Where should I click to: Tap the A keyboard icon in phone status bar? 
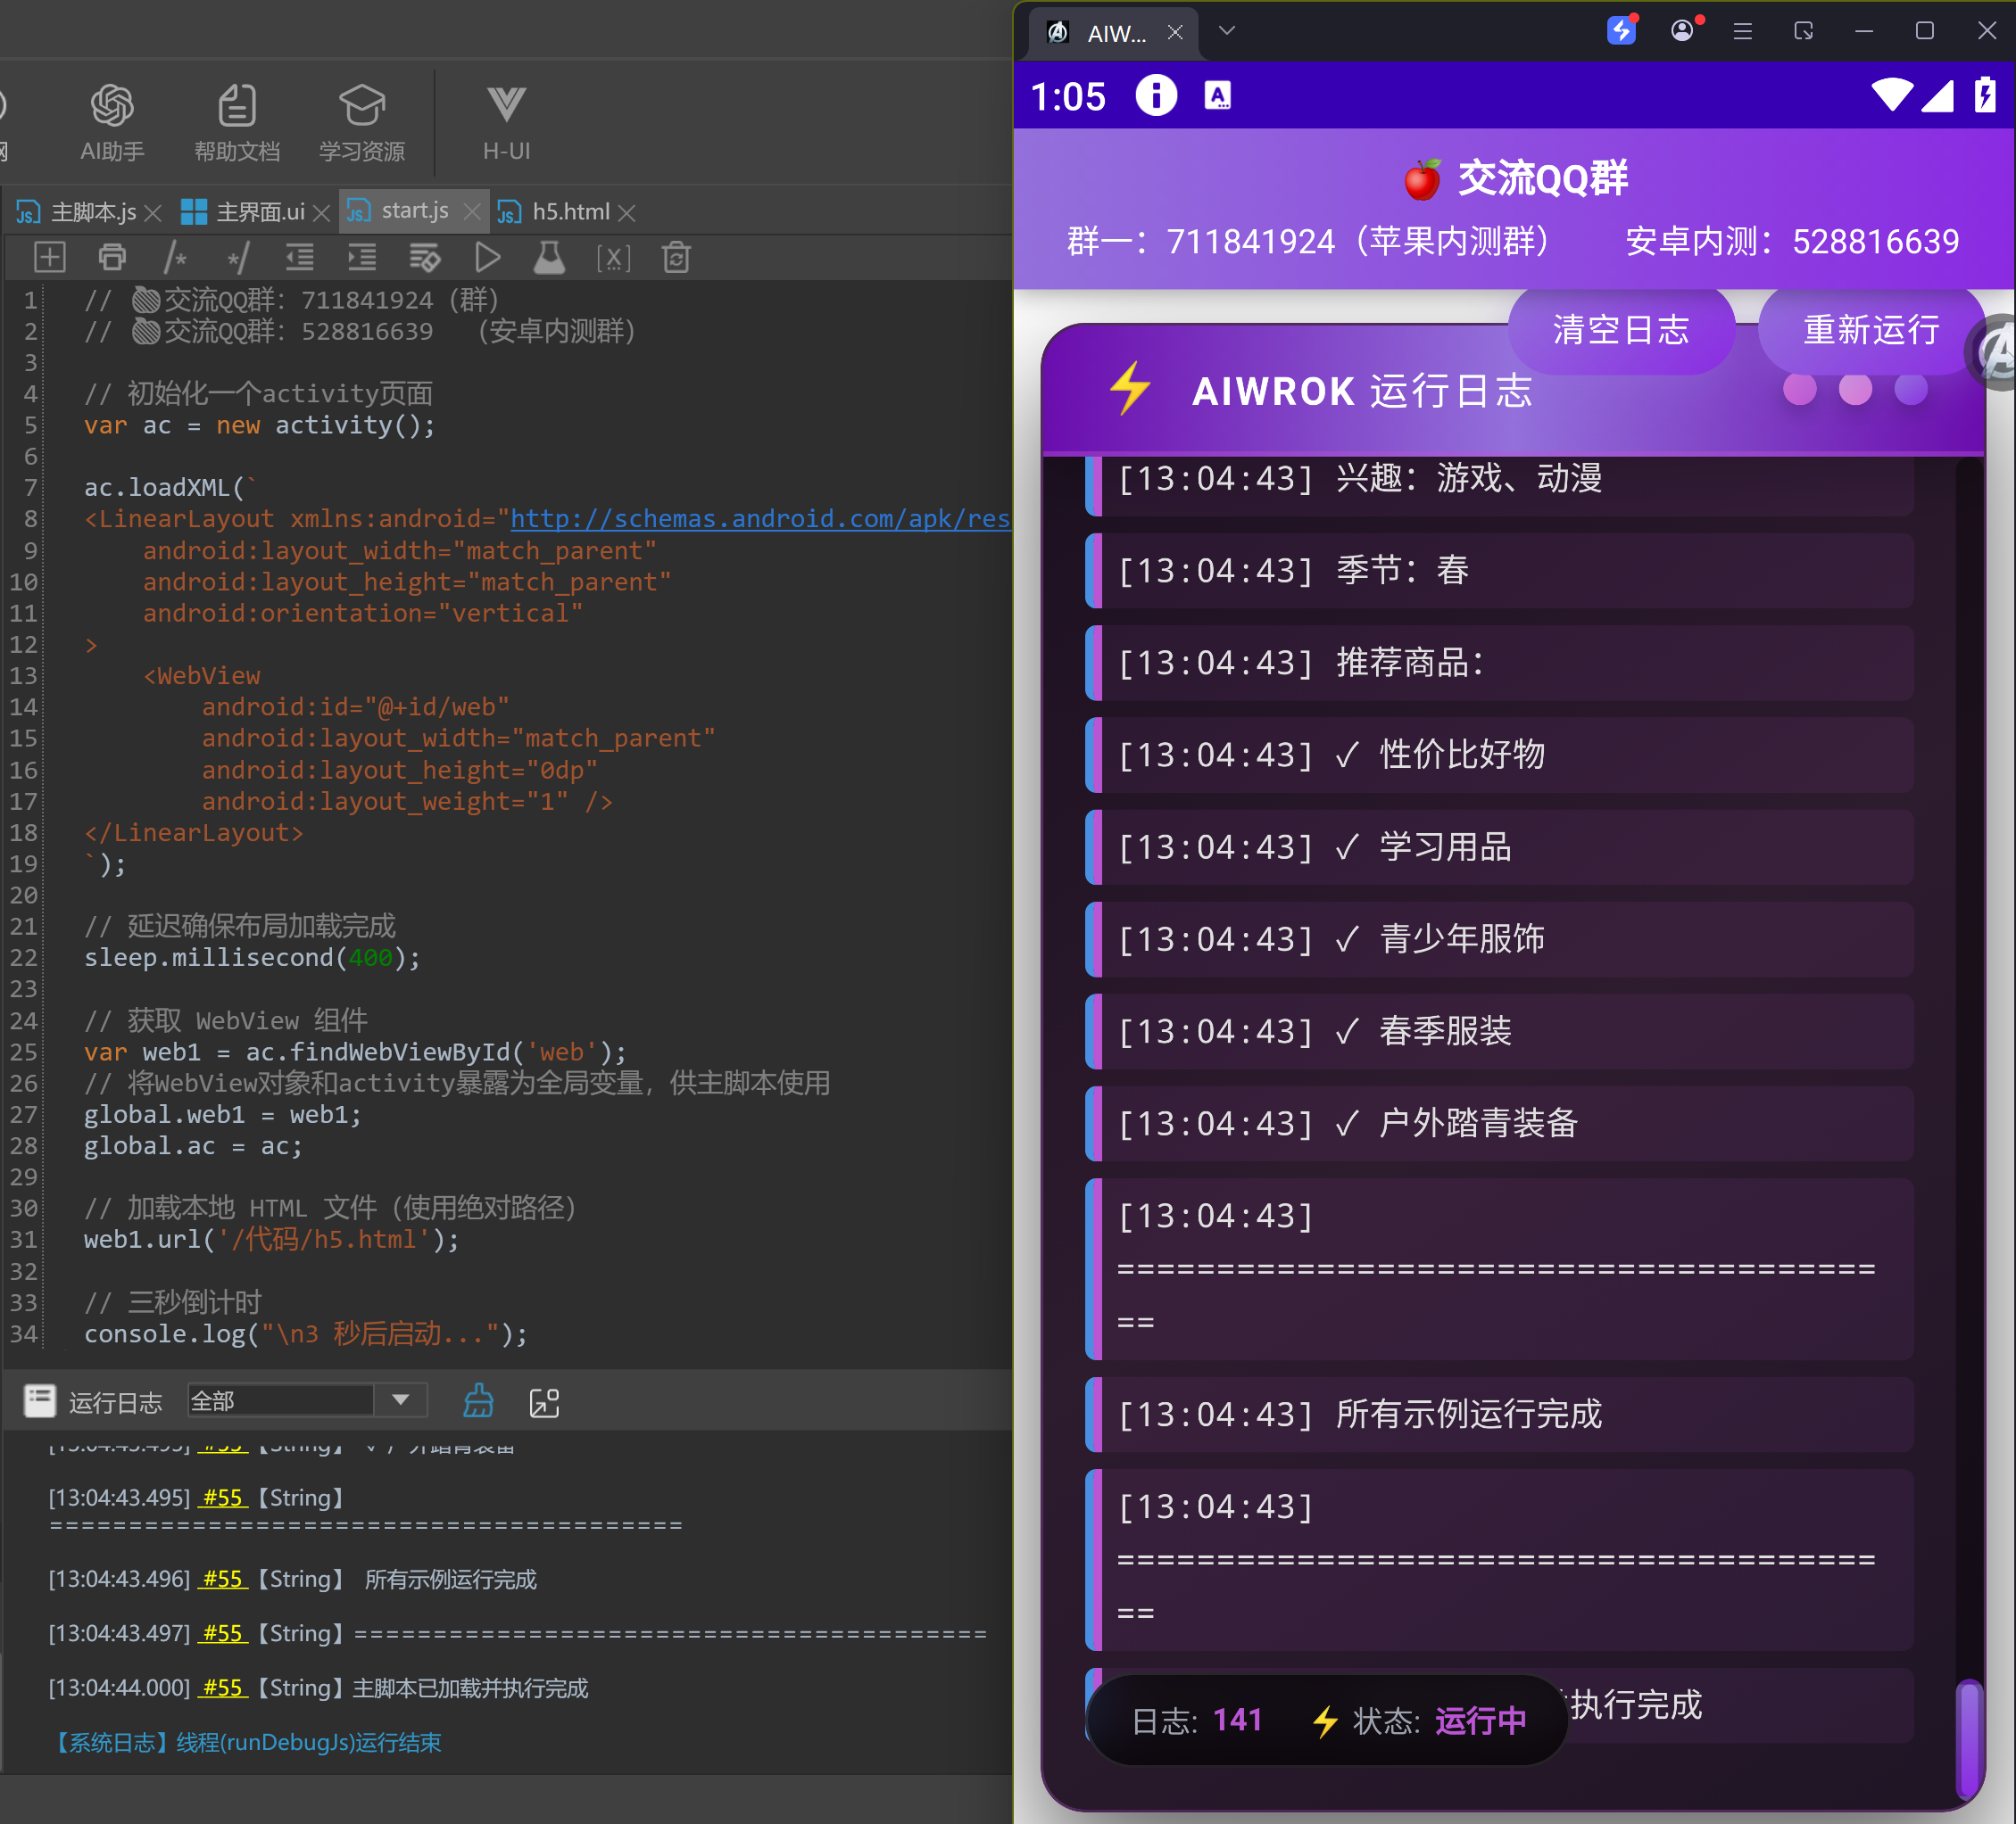click(x=1217, y=96)
